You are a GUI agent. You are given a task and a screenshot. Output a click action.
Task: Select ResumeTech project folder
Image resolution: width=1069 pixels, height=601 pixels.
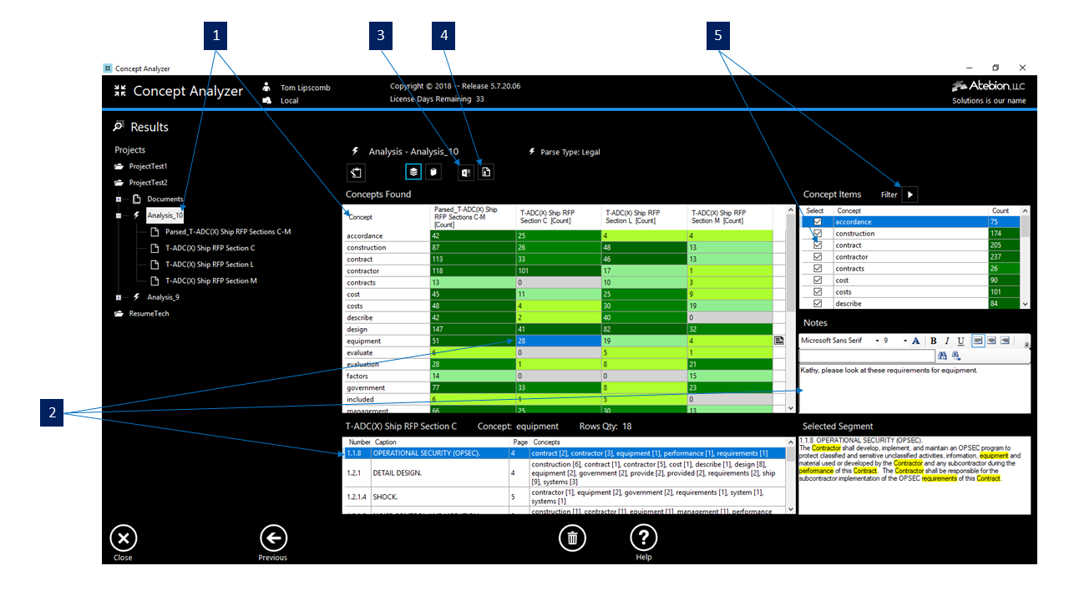click(142, 314)
